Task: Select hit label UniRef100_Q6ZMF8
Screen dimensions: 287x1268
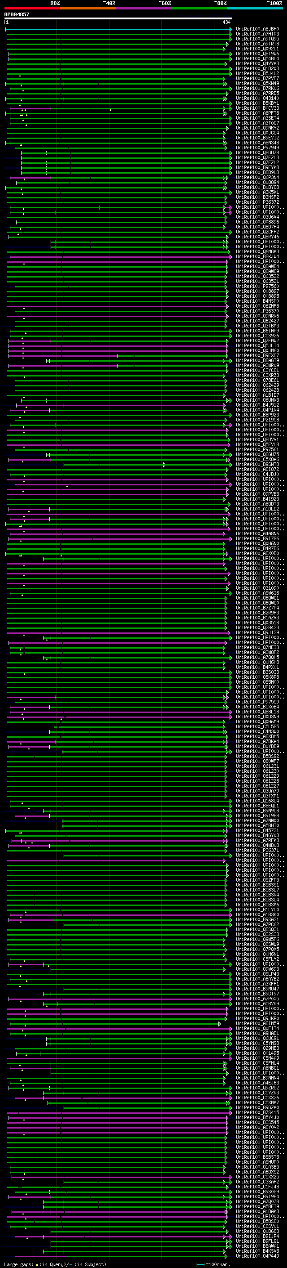Action: 257,306
